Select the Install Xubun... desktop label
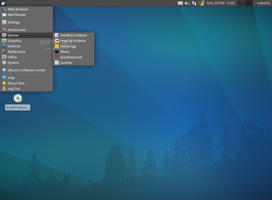Image resolution: width=272 pixels, height=200 pixels. coord(18,108)
